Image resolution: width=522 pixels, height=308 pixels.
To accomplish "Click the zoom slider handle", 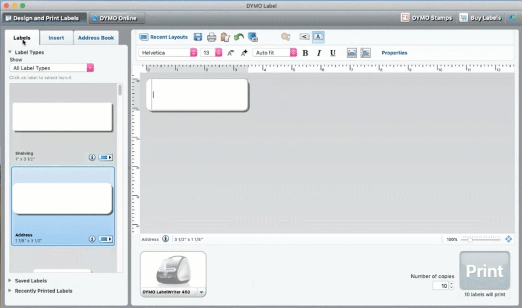I will pyautogui.click(x=469, y=239).
